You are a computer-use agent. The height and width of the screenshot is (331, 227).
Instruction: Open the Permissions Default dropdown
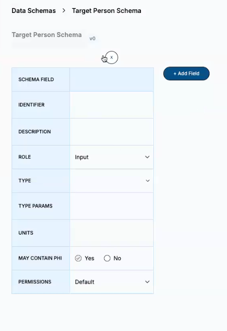(x=111, y=282)
